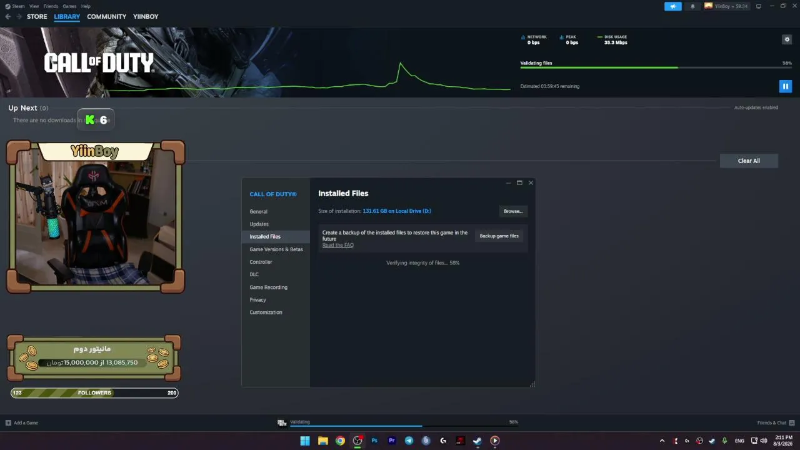800x450 pixels.
Task: Click the Steam tray icon
Action: (711, 441)
